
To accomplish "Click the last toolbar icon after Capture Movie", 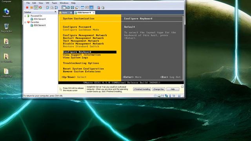I will [x=103, y=7].
